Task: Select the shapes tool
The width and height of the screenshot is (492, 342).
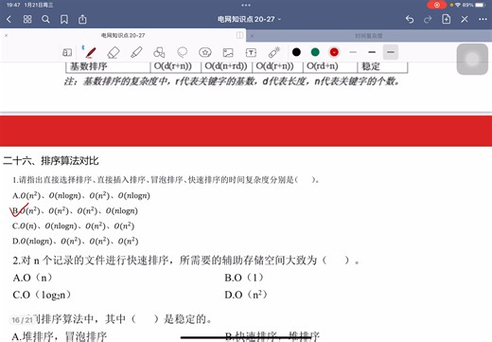Action: 159,52
